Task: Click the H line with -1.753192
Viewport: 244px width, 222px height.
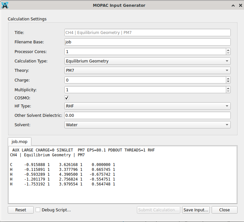Action: (x=62, y=184)
